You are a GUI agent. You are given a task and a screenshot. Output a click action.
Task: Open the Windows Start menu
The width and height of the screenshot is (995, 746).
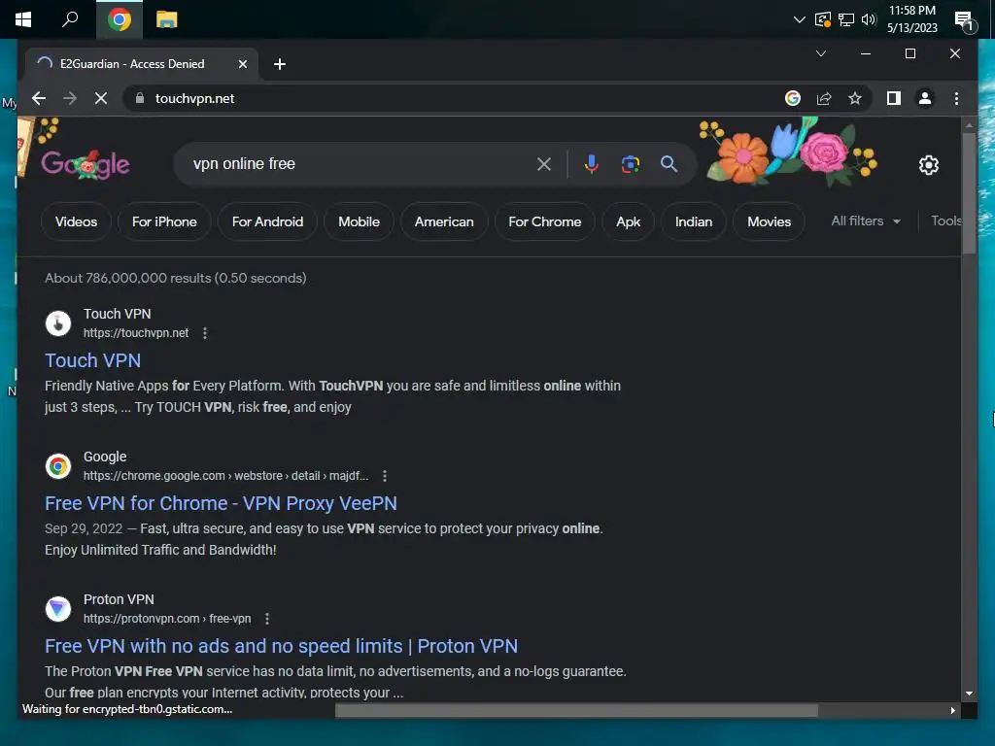[23, 19]
